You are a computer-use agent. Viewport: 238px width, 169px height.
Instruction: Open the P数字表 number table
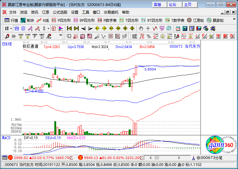point(107,20)
